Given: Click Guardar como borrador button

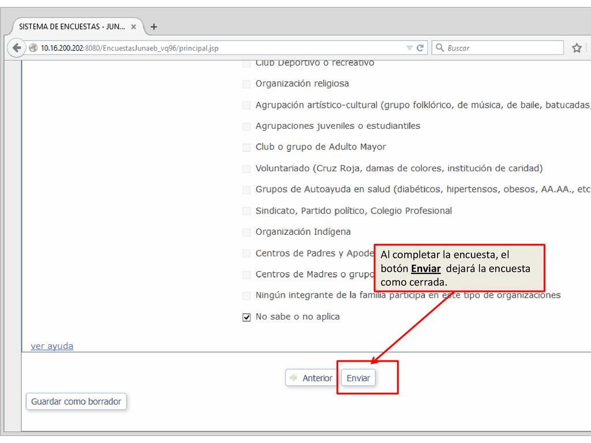Looking at the screenshot, I should [x=76, y=401].
